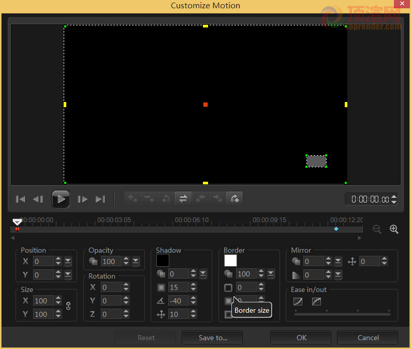Click the reverse key frames icon
This screenshot has height=349, width=411.
(x=166, y=198)
